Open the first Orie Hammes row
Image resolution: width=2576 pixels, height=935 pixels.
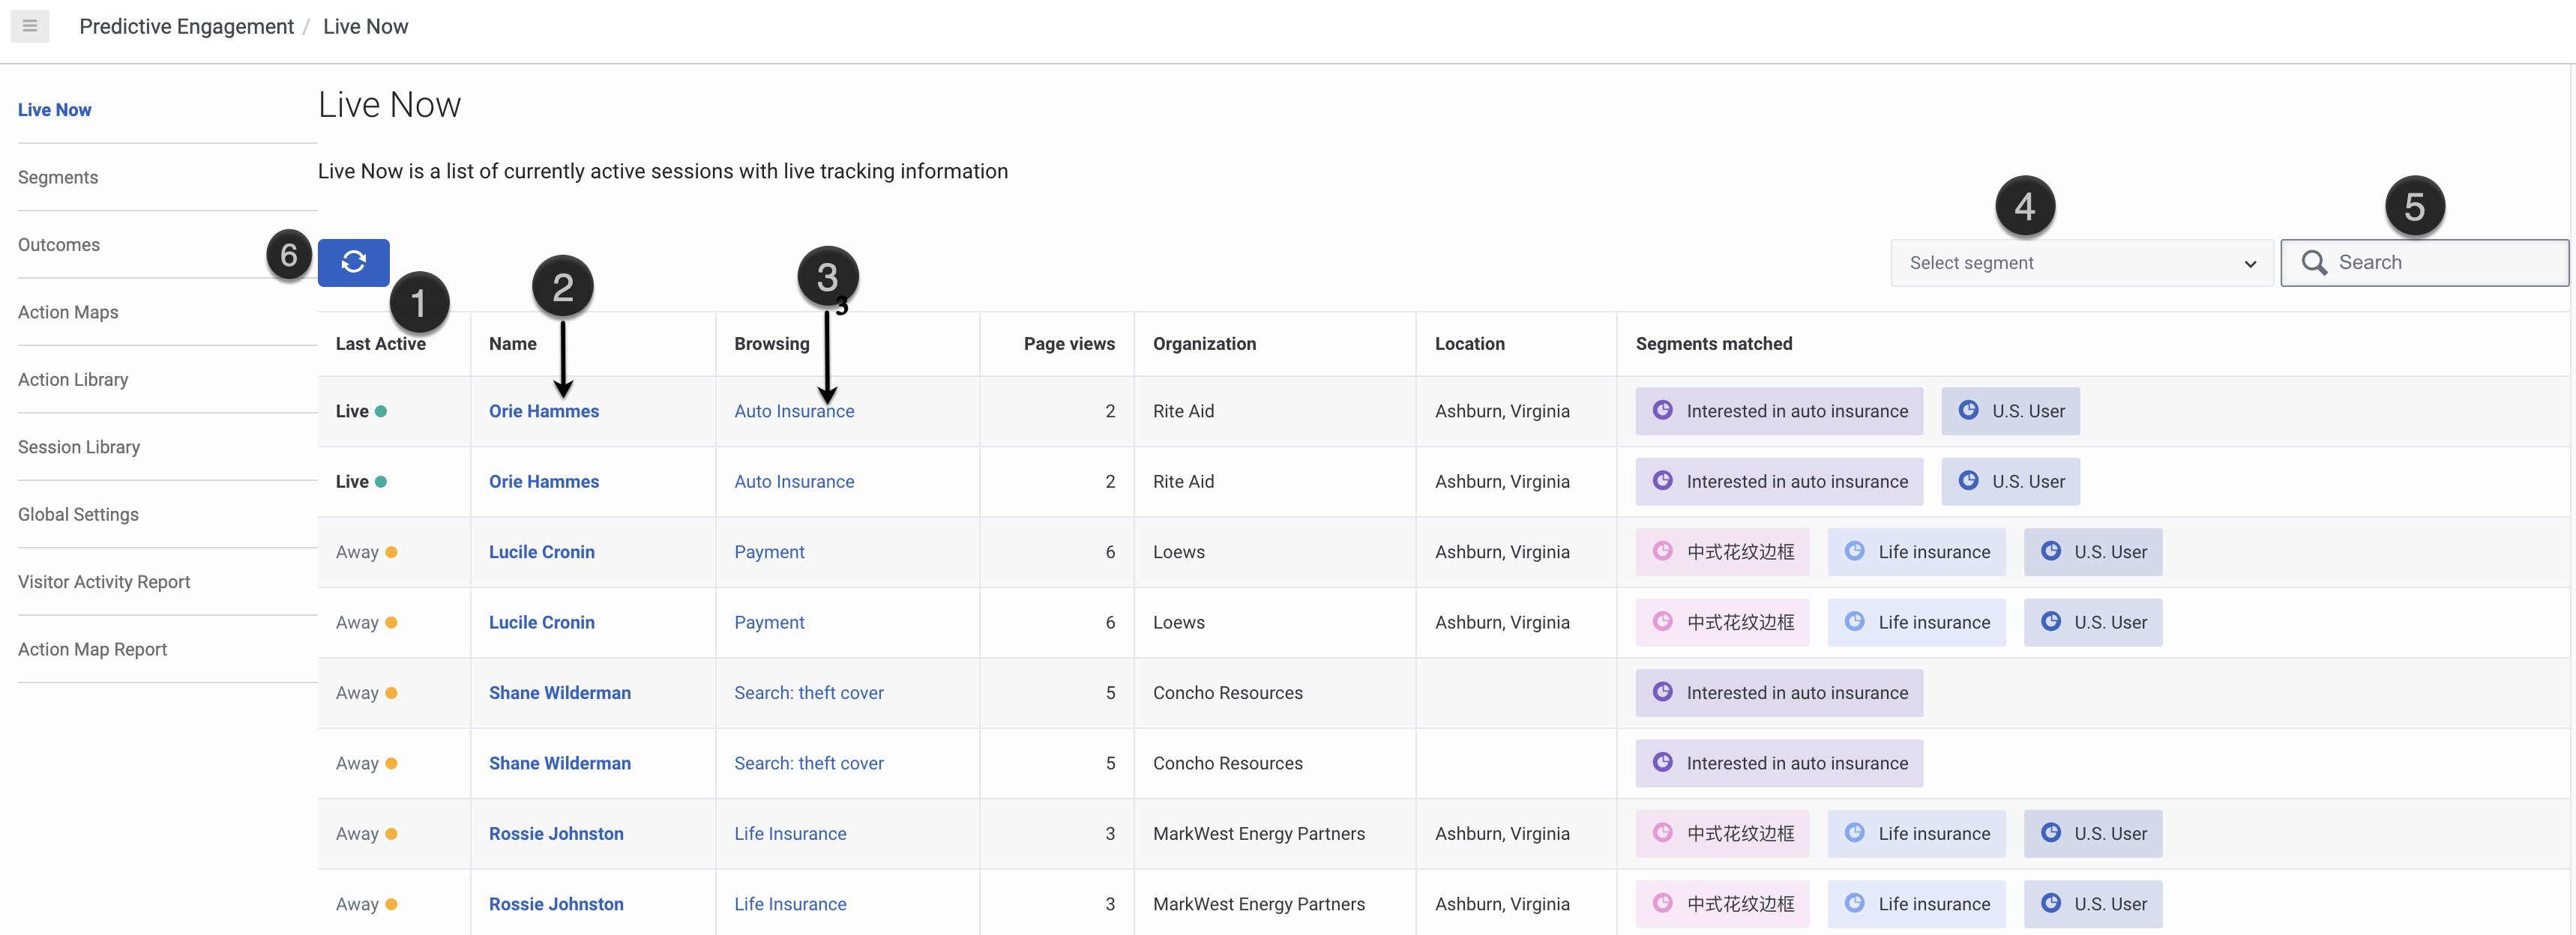tap(544, 411)
